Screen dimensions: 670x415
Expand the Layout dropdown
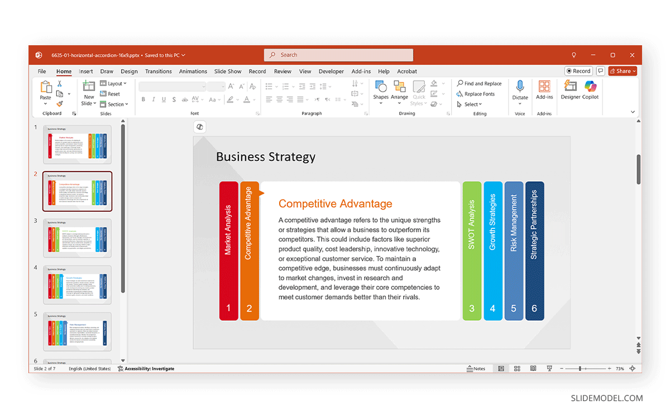pyautogui.click(x=113, y=84)
